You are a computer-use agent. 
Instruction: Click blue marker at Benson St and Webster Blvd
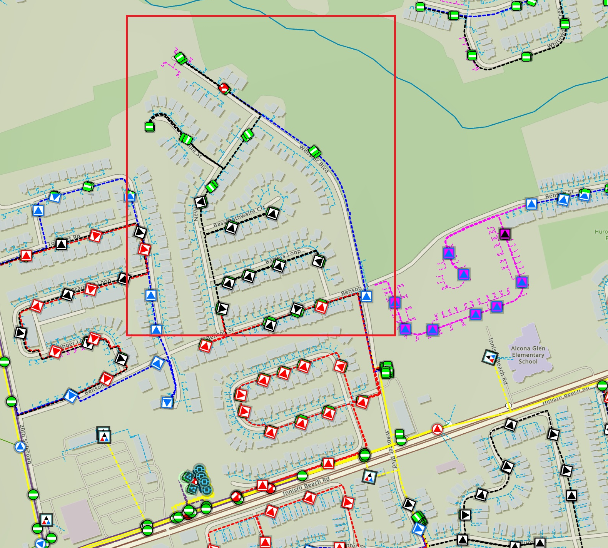(x=366, y=296)
